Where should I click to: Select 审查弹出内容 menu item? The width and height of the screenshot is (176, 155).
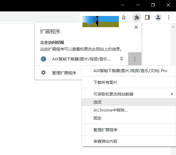(x=129, y=141)
